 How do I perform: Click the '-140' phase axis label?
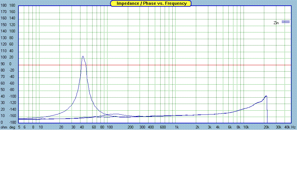12,109
